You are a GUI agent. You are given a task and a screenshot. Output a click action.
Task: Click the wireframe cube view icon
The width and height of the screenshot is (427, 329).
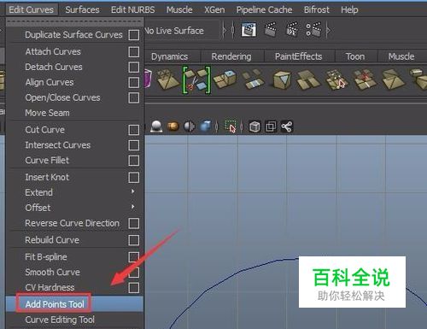click(254, 126)
